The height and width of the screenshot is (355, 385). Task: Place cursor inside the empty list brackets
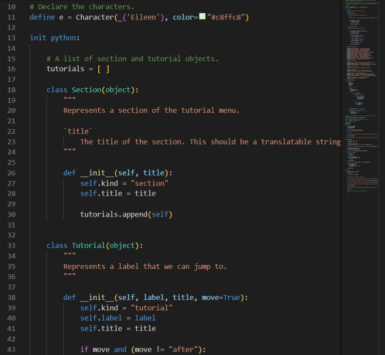pyautogui.click(x=104, y=69)
